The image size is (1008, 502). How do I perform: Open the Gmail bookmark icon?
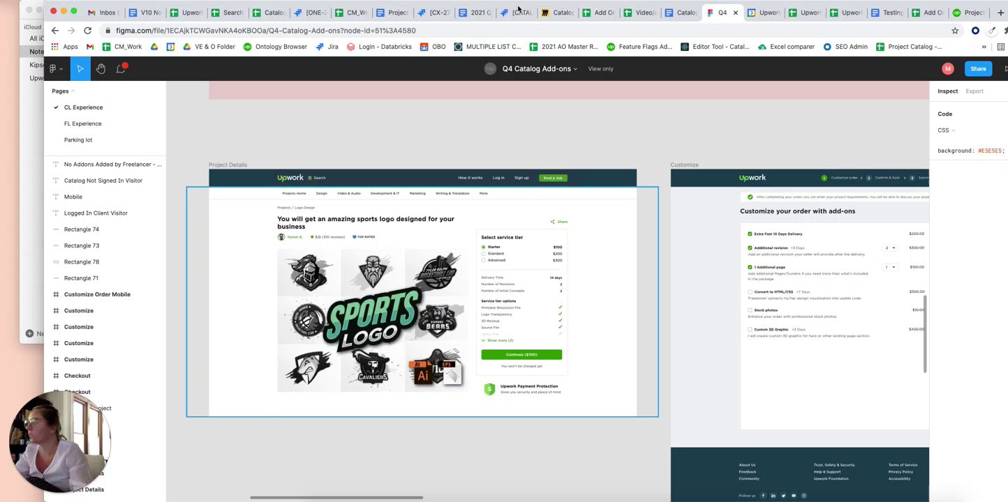click(90, 47)
